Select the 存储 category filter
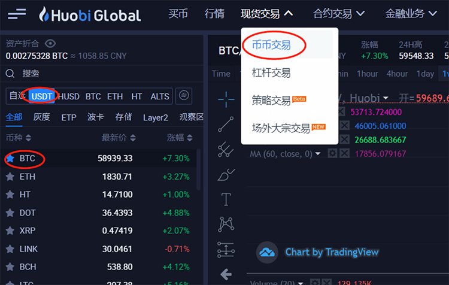This screenshot has width=449, height=285. (123, 117)
